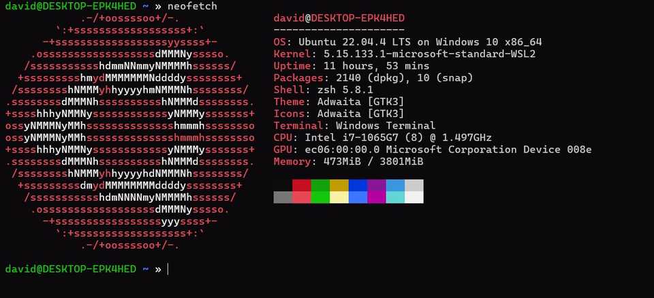
Task: Click the CPU Intel i7-1065G7 line
Action: pos(382,137)
